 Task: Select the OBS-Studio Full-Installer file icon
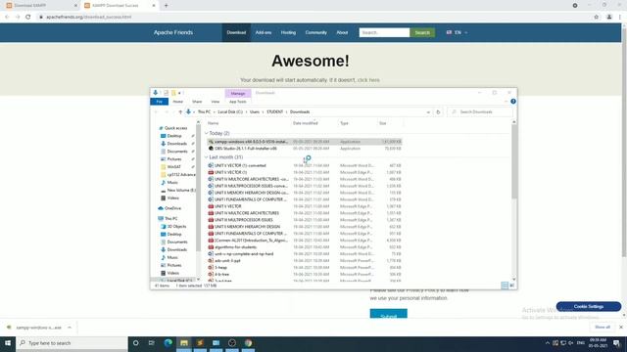point(211,149)
